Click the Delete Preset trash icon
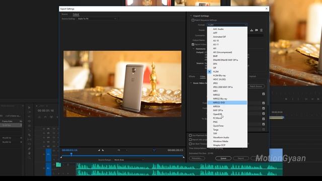This screenshot has height=181, width=322. click(x=262, y=30)
